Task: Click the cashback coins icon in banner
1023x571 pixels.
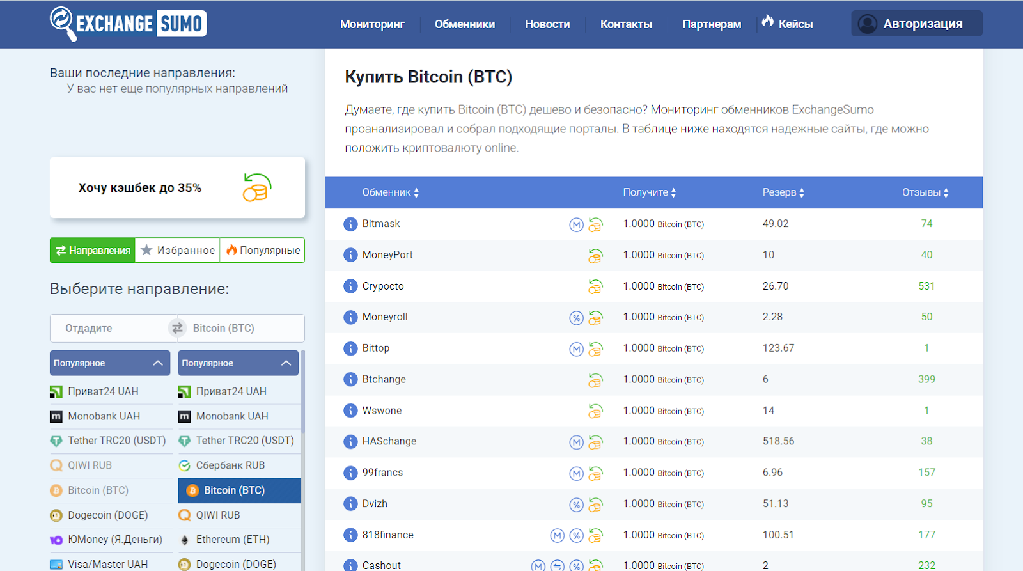Action: point(257,187)
